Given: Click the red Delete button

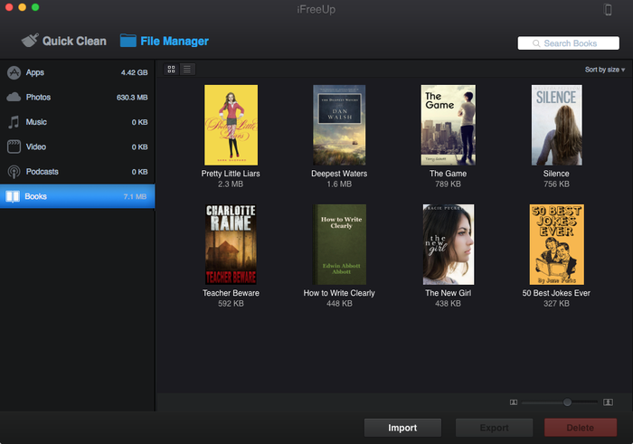Looking at the screenshot, I should click(581, 428).
